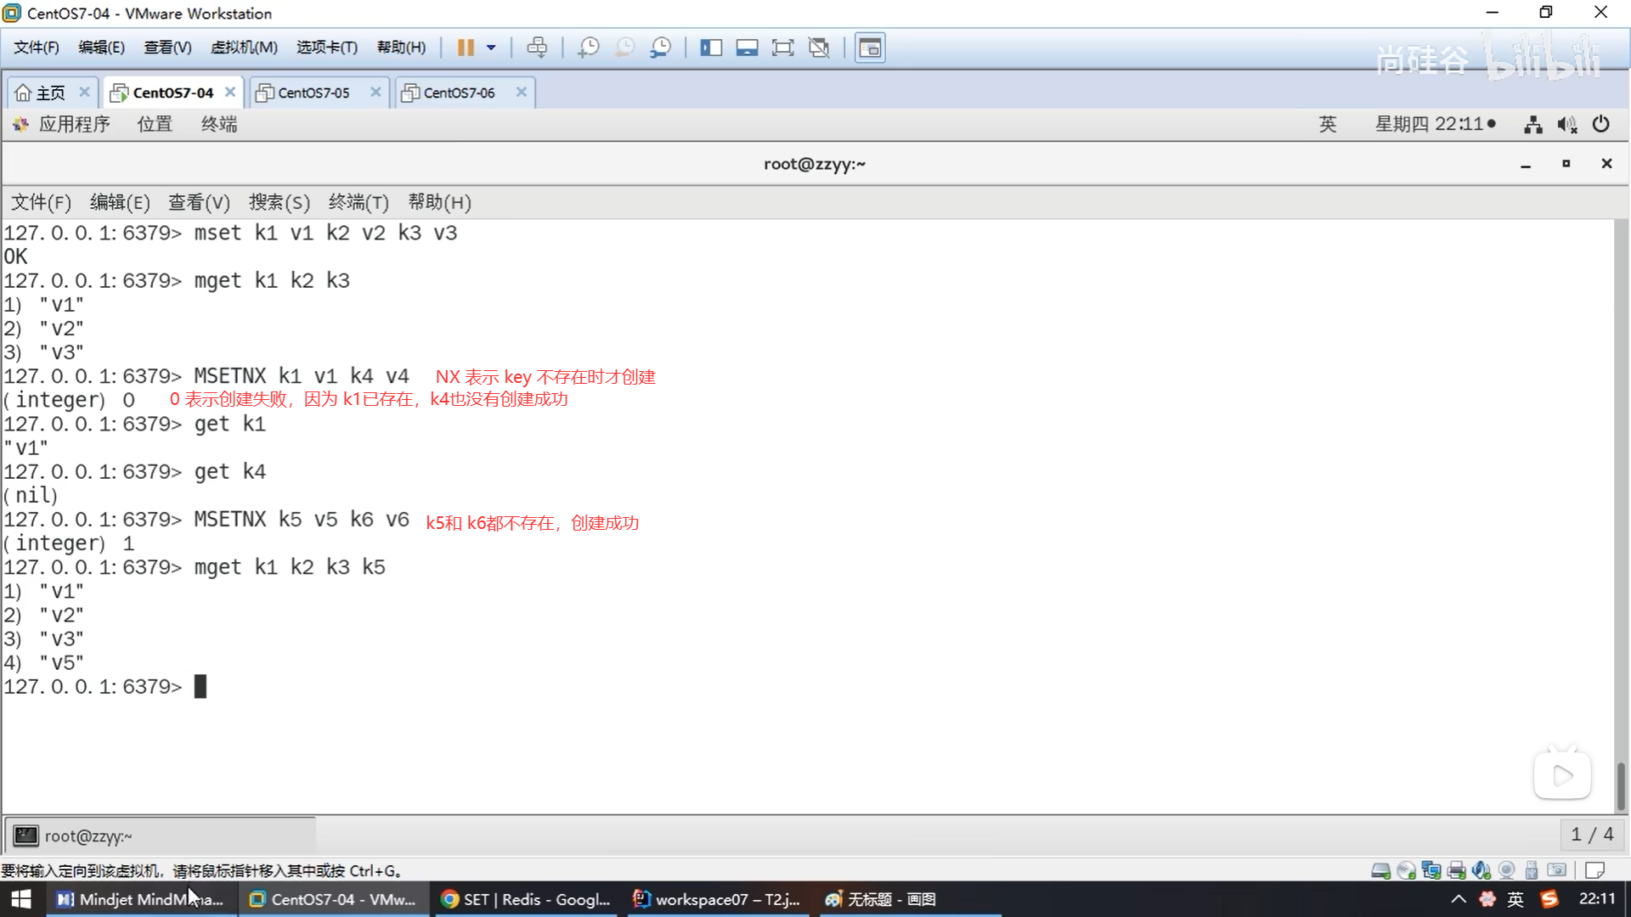
Task: Click the terminal vertical scrollbar thumb
Action: [x=1621, y=785]
